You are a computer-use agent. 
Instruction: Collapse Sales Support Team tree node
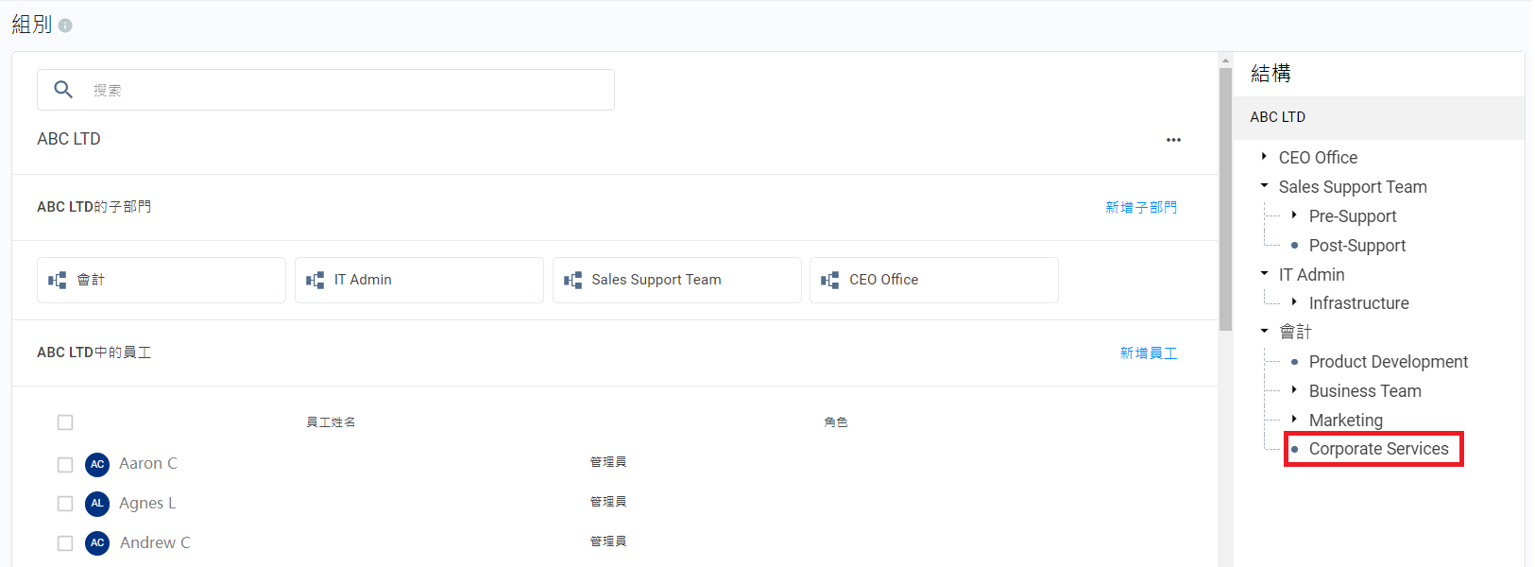1264,185
